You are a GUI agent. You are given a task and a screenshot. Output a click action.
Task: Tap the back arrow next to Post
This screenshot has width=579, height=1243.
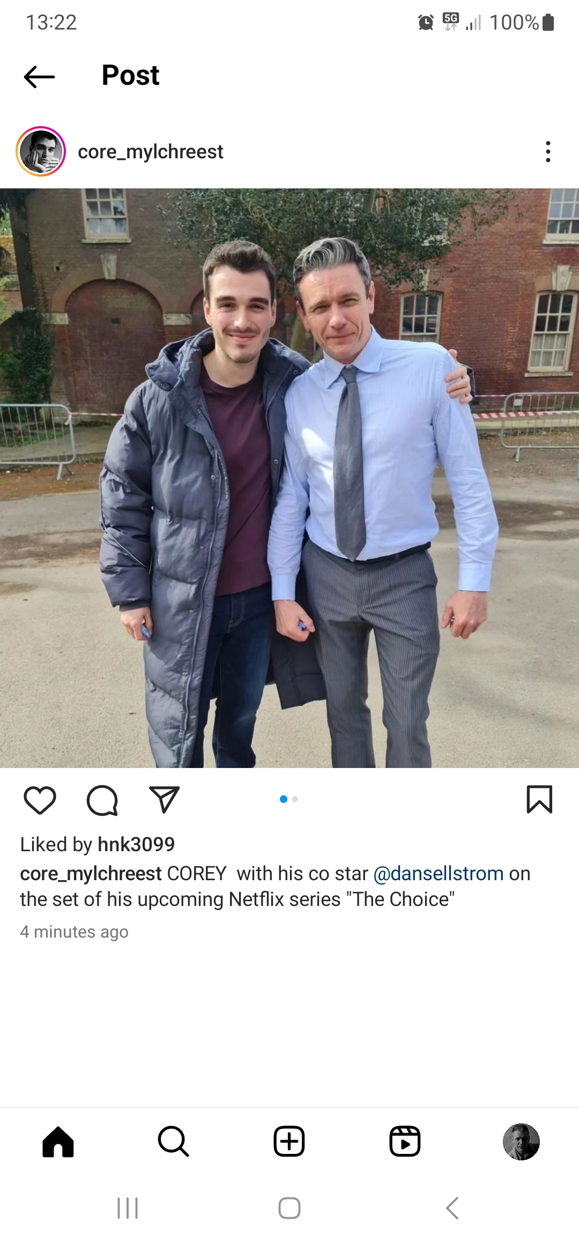39,77
